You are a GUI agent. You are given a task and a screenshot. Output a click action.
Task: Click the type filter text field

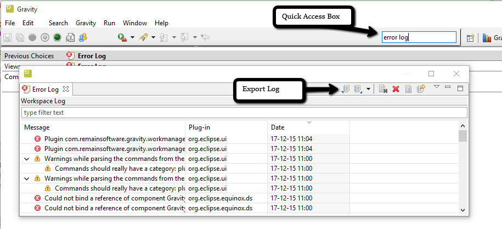click(x=244, y=113)
